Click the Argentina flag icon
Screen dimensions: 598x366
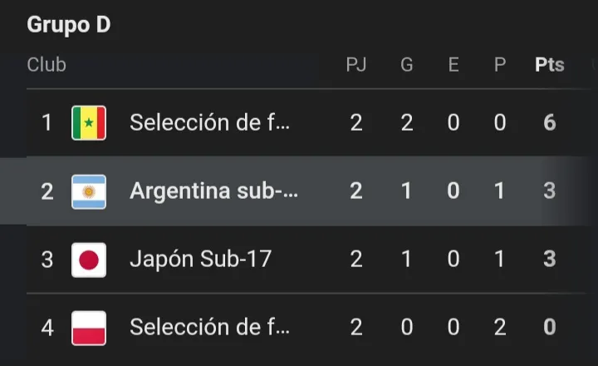(x=88, y=191)
